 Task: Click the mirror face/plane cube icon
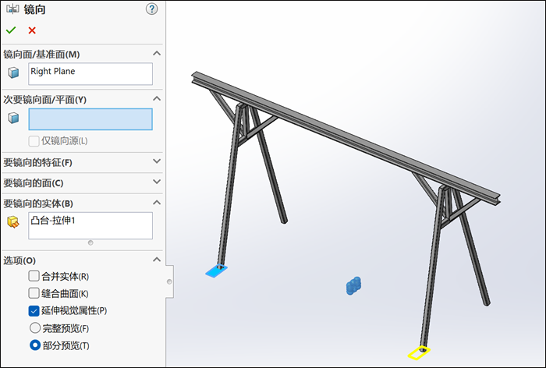[x=13, y=73]
